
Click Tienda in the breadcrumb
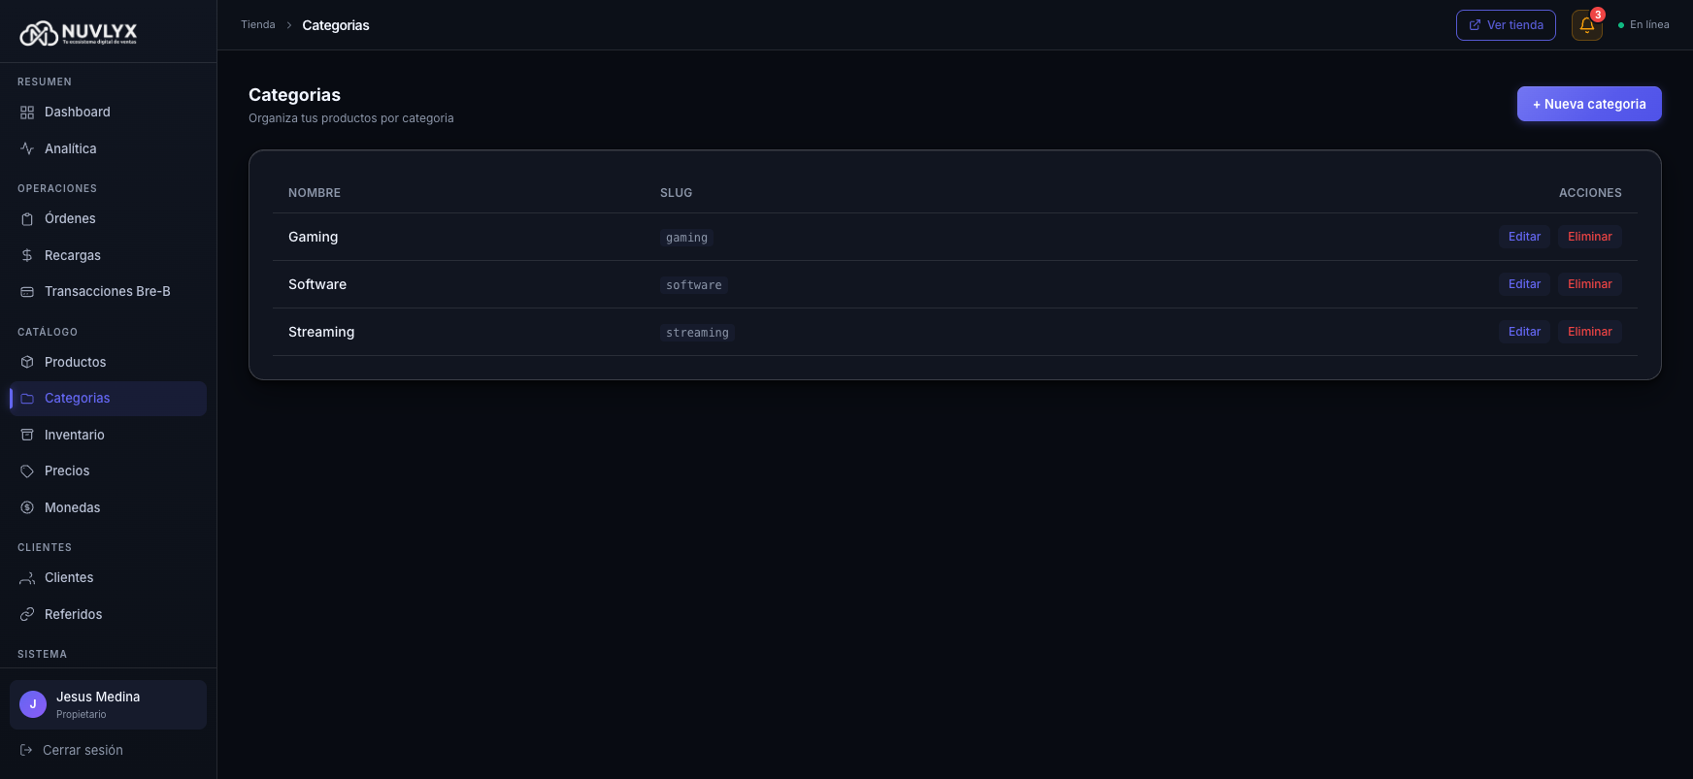pos(258,25)
